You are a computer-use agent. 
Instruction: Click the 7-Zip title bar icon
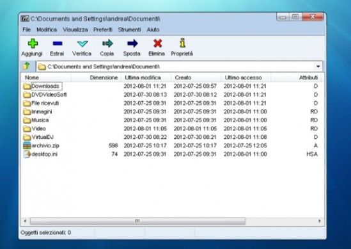coord(25,19)
